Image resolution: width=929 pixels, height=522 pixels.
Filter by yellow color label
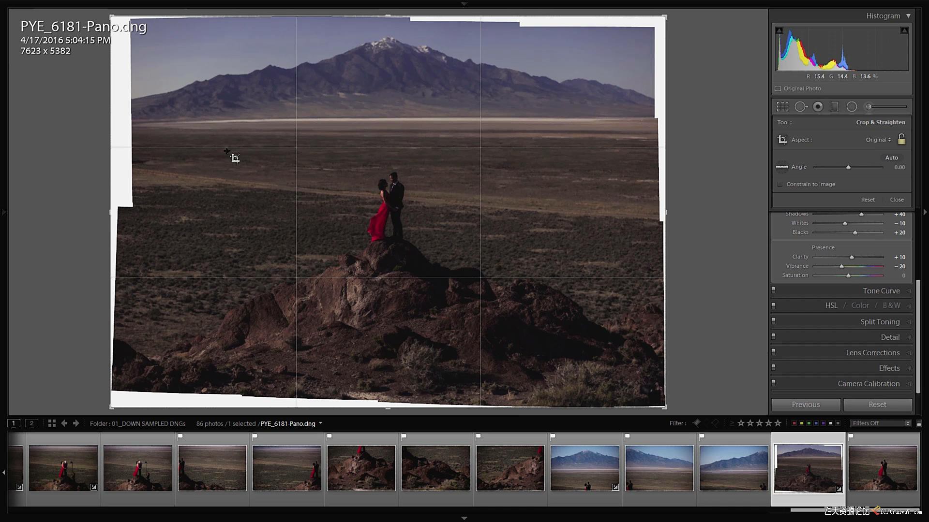click(x=801, y=423)
